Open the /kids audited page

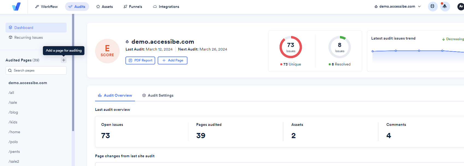(13, 122)
